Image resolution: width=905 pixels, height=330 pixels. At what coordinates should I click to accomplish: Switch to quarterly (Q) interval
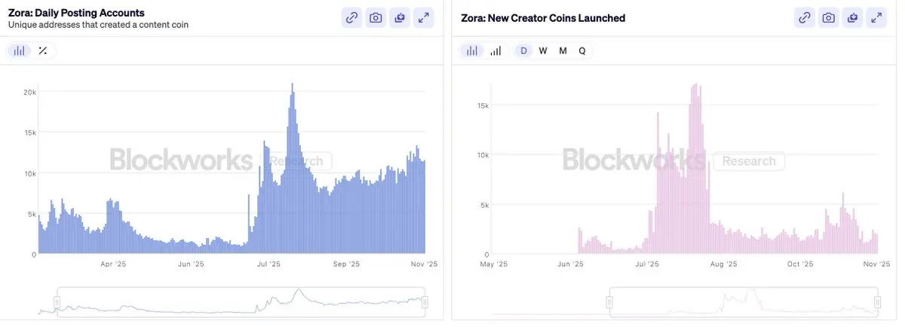click(x=582, y=50)
